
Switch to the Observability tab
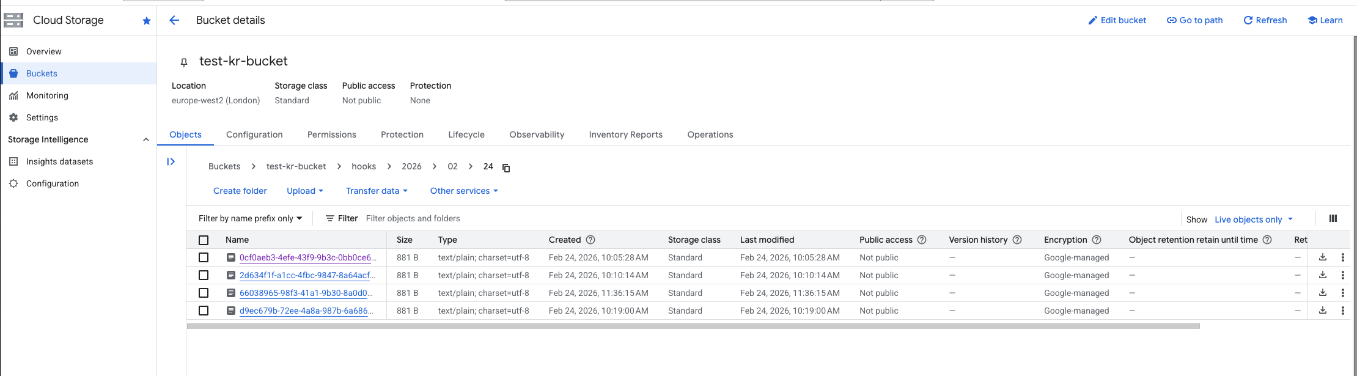click(x=537, y=135)
